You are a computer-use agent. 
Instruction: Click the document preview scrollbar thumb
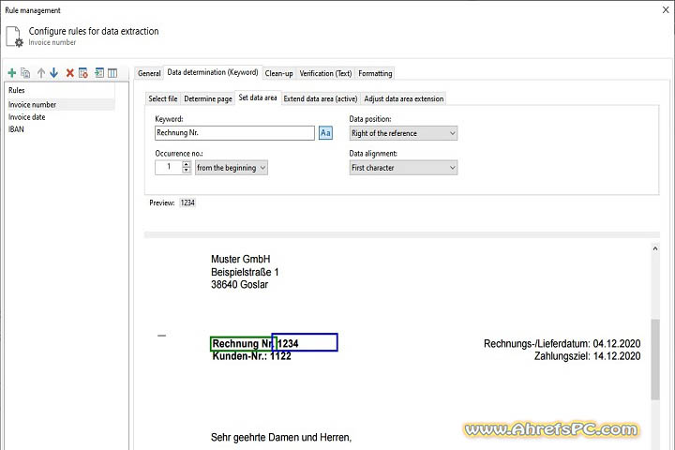click(x=654, y=359)
